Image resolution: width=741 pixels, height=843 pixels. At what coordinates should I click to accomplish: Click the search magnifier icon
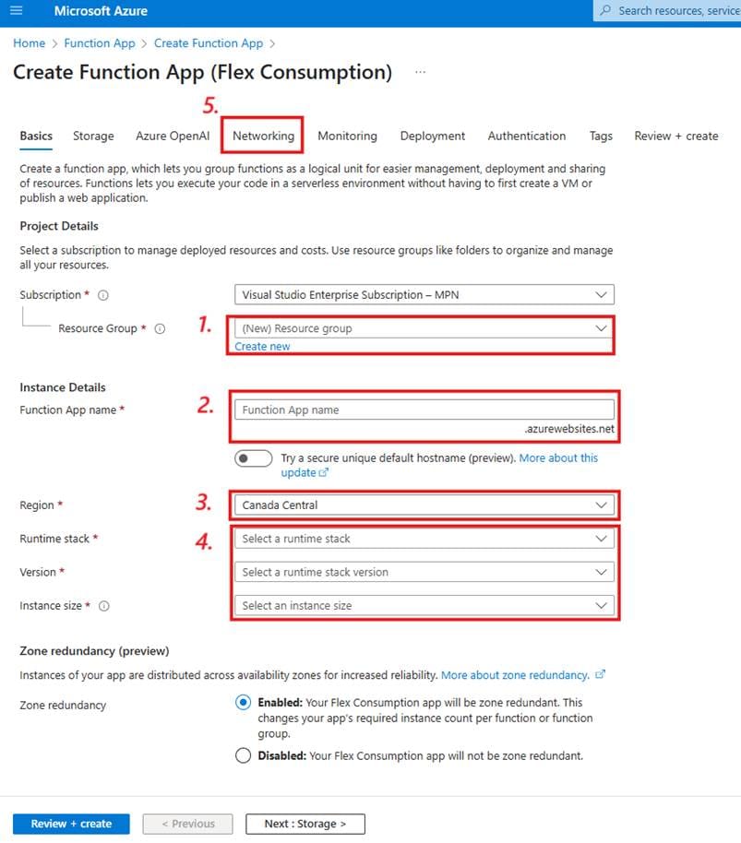[x=605, y=11]
